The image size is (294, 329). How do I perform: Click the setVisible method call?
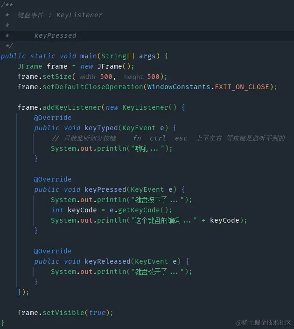click(x=63, y=313)
